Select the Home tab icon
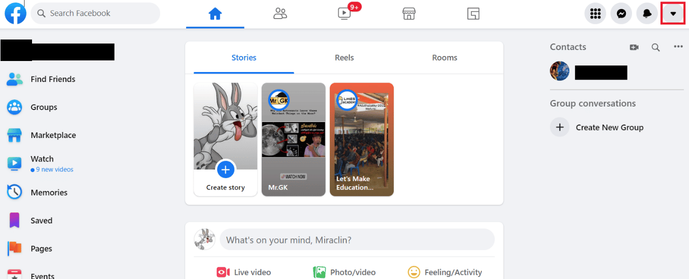 point(215,13)
